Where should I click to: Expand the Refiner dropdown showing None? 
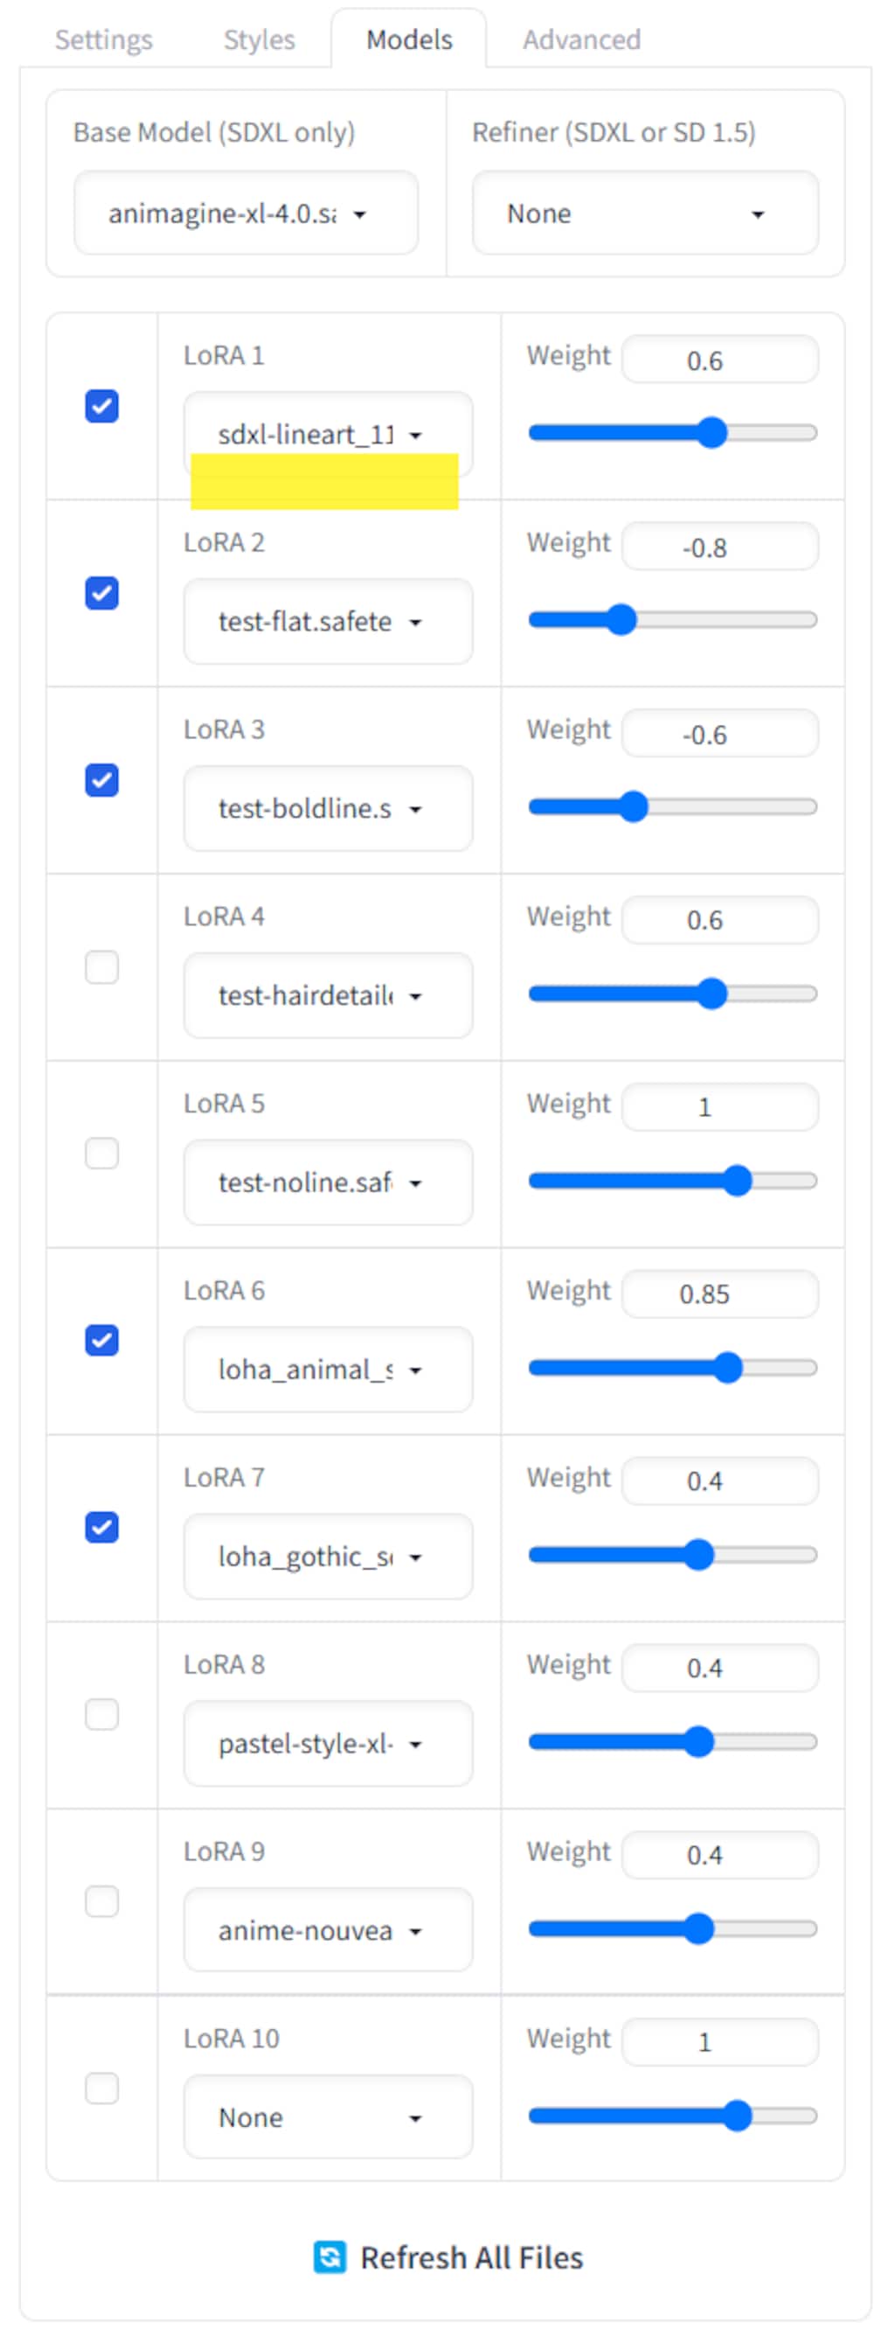644,213
